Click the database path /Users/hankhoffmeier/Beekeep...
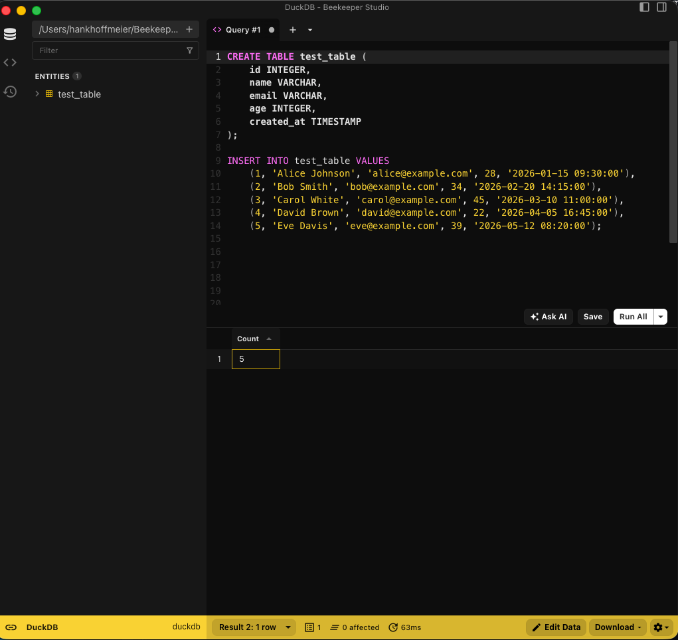 (x=108, y=29)
